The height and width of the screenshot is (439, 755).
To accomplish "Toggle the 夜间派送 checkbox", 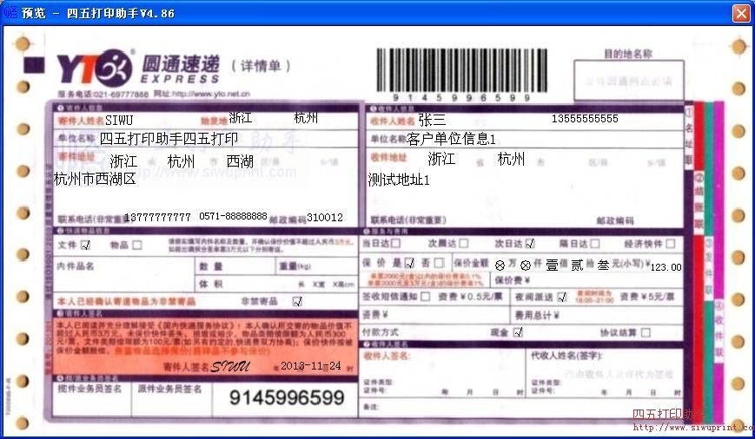I will pos(562,298).
